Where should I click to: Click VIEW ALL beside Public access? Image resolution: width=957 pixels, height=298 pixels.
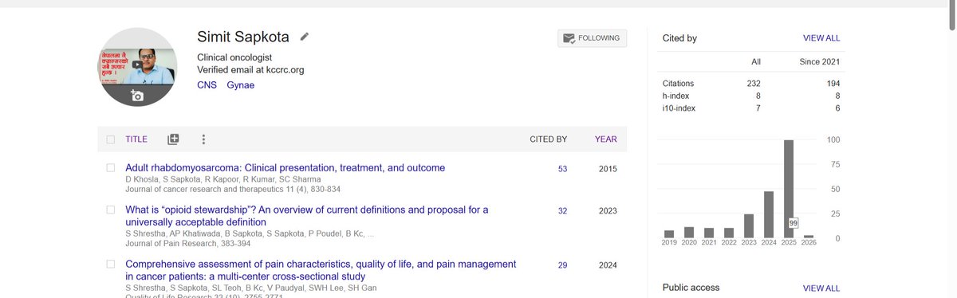(x=821, y=288)
